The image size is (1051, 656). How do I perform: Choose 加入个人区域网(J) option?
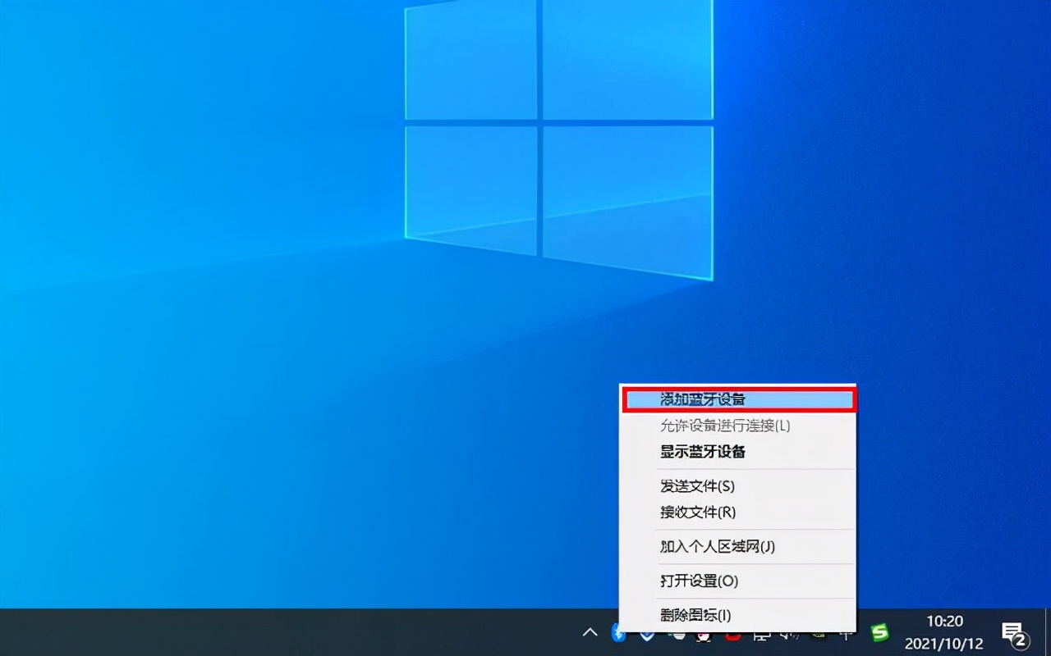point(738,547)
